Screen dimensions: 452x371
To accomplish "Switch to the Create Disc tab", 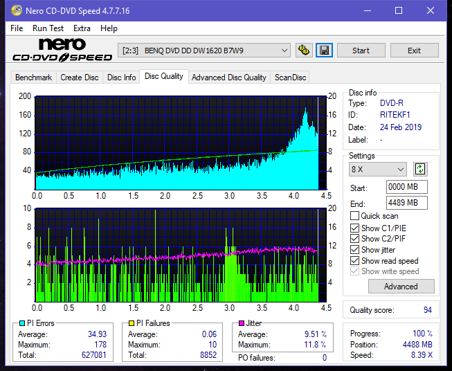I will click(80, 78).
